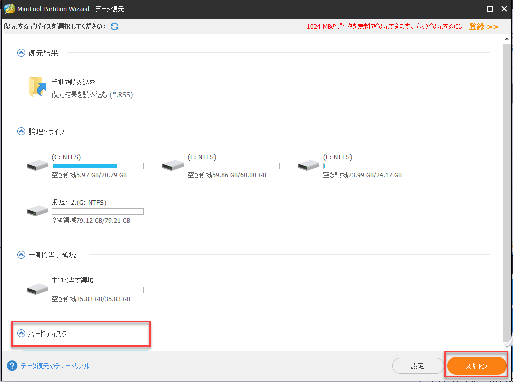Collapse the 未割り当て領域 section

click(x=21, y=255)
